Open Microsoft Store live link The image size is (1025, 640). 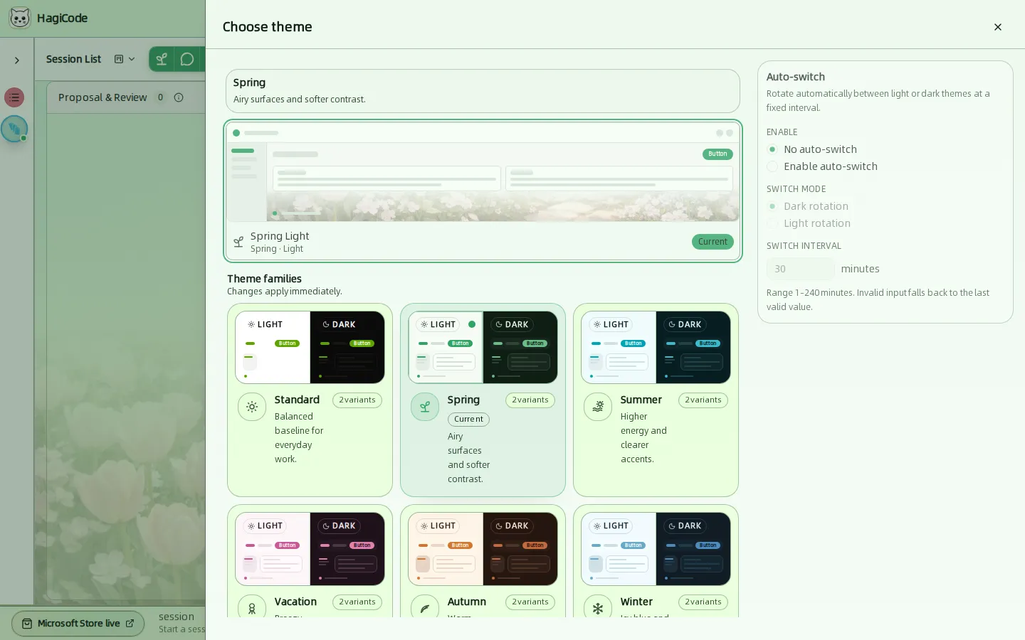(x=78, y=624)
